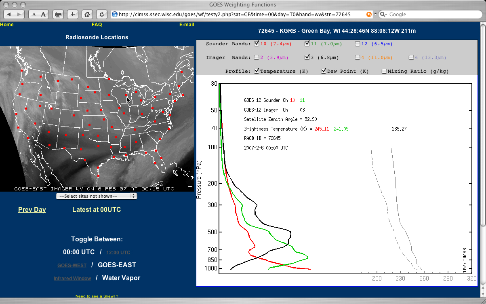Click the Prev Day link
This screenshot has height=304, width=486.
32,209
